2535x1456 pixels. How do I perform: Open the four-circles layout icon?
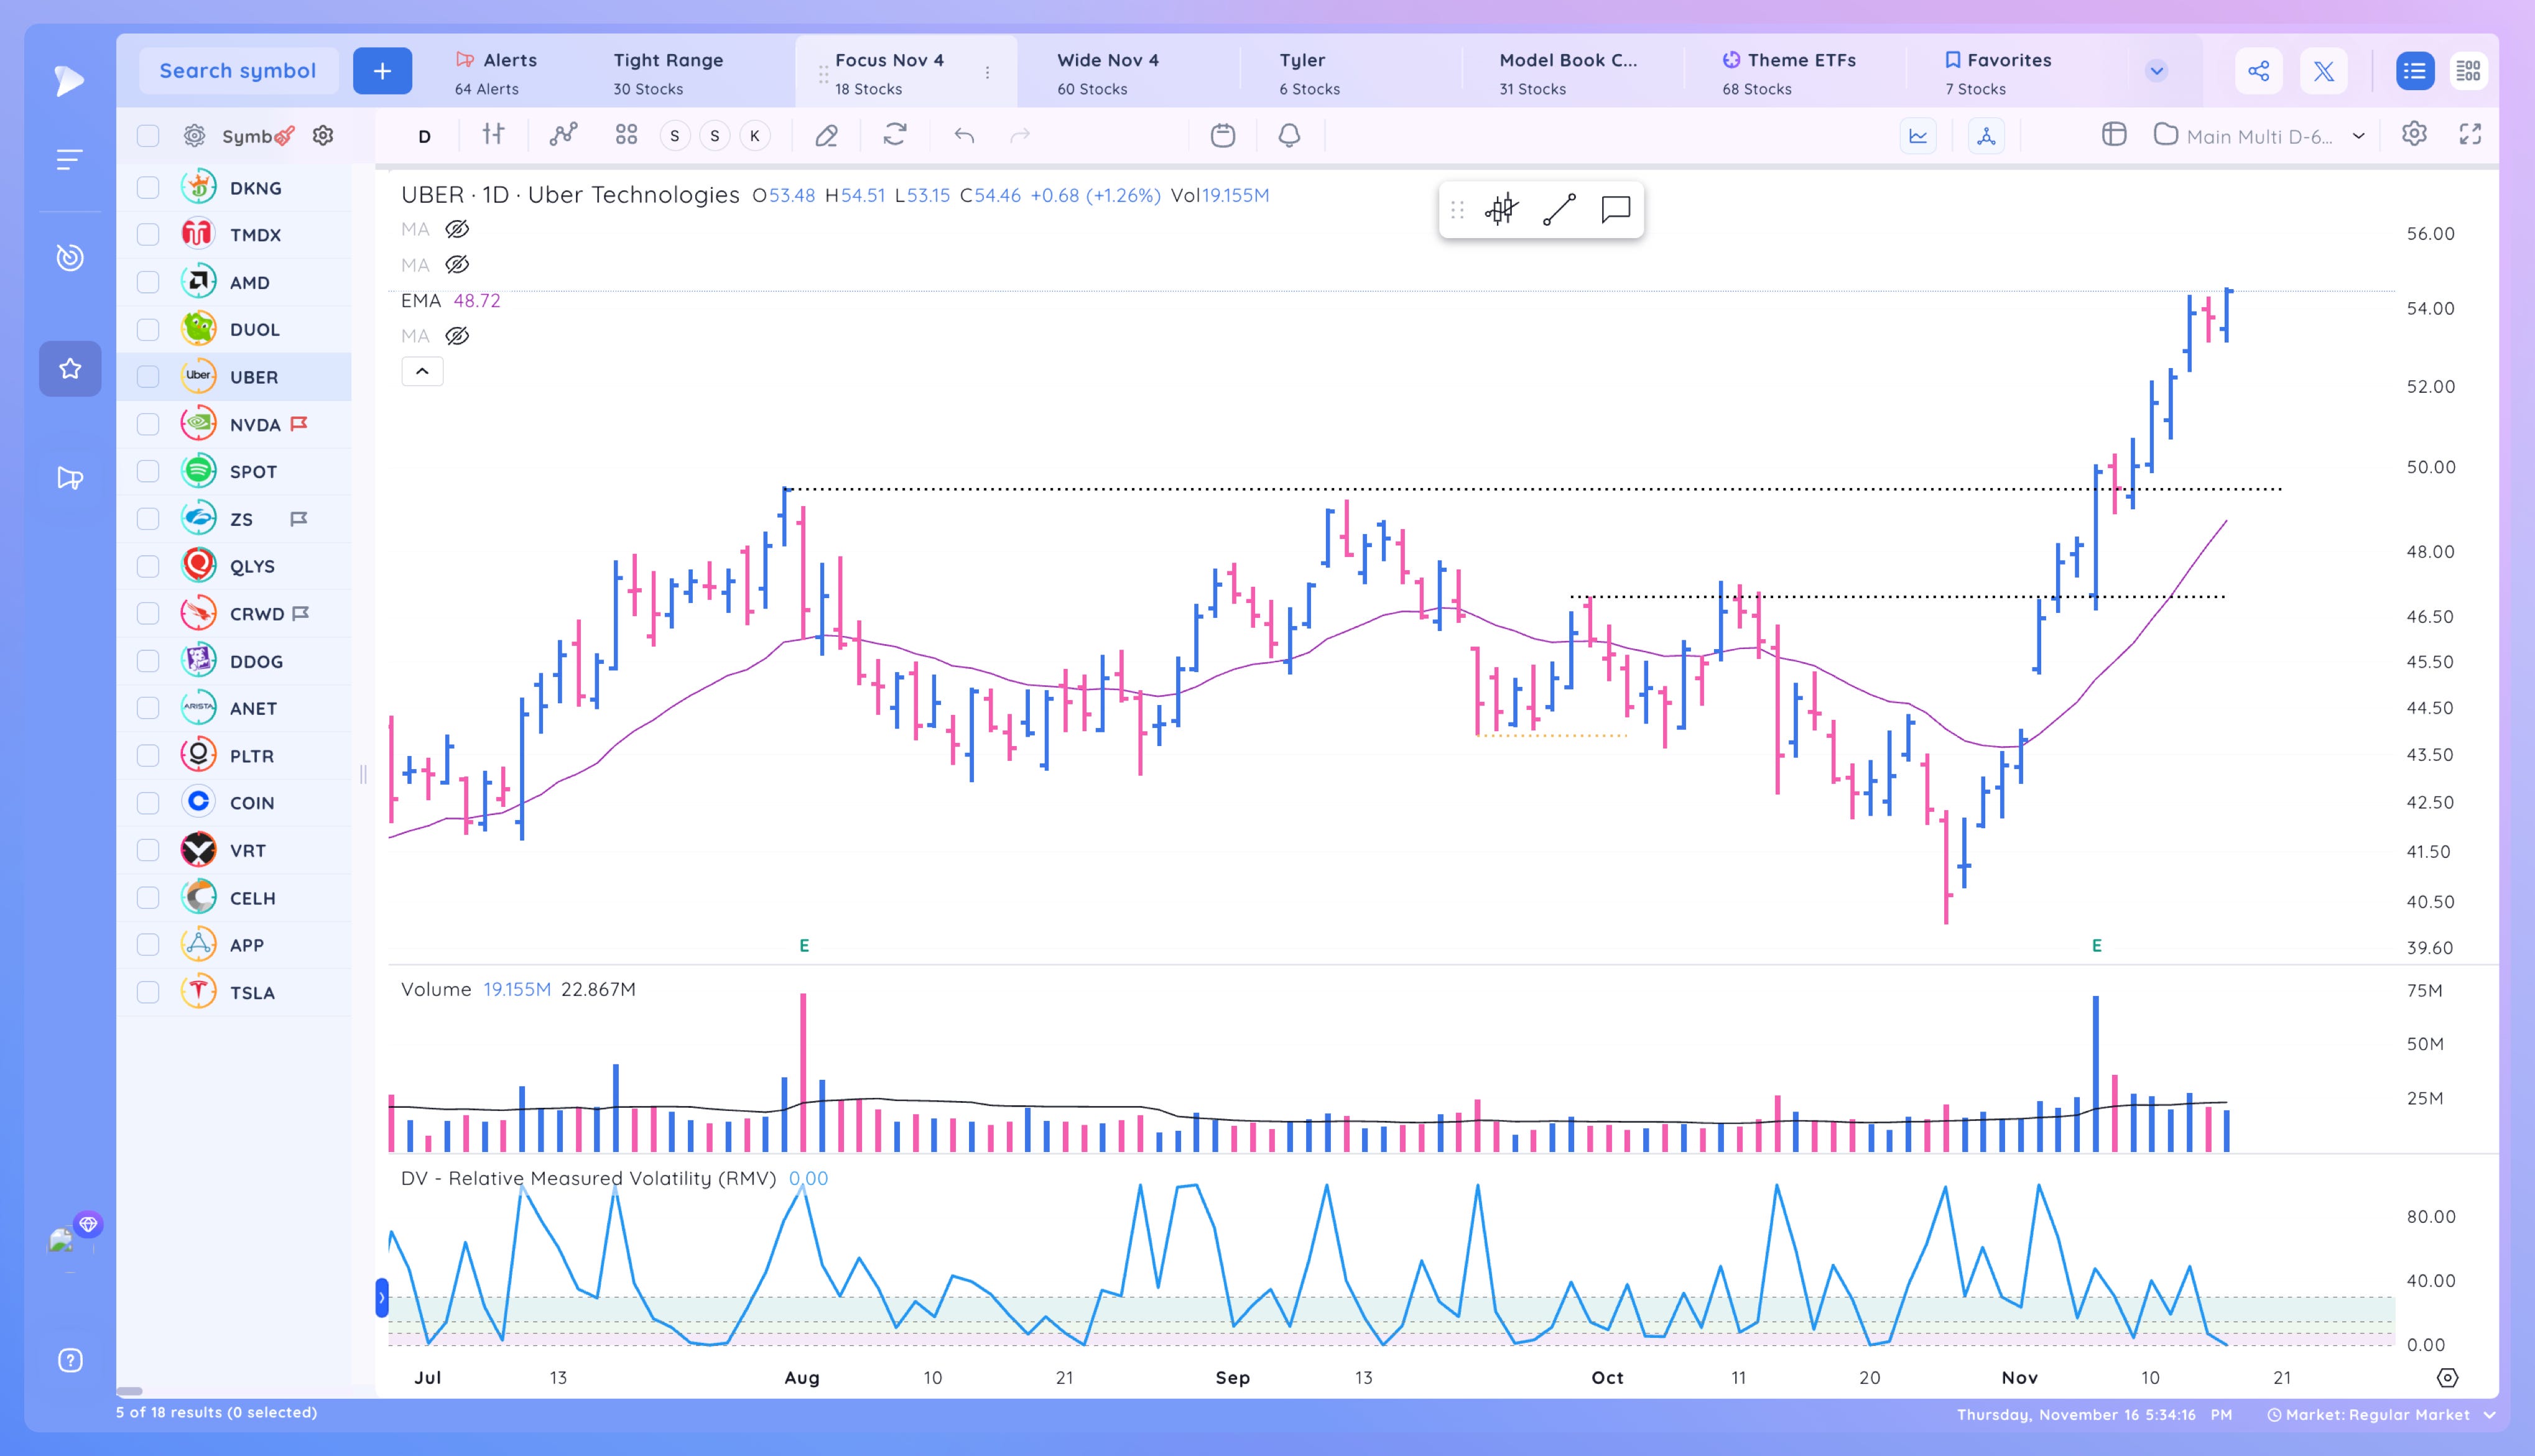(626, 134)
